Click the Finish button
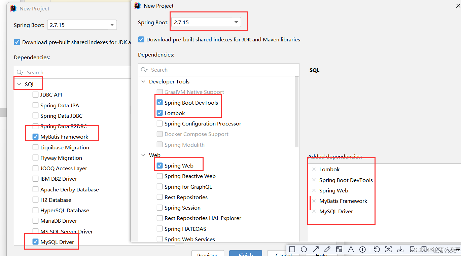This screenshot has width=461, height=256. click(x=246, y=253)
